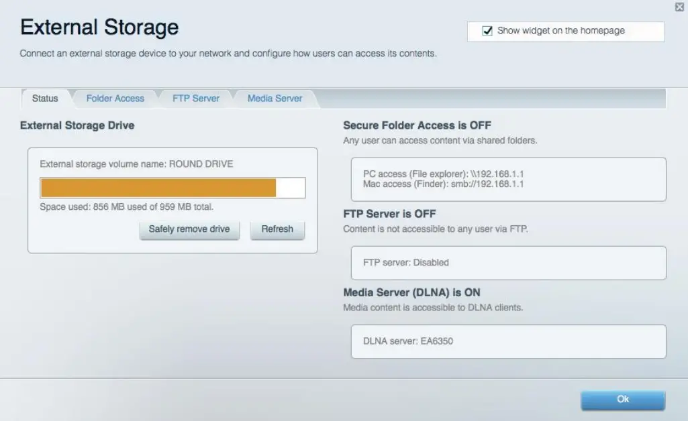This screenshot has height=421, width=688.
Task: Click the white free-space portion of storage bar
Action: coord(291,188)
